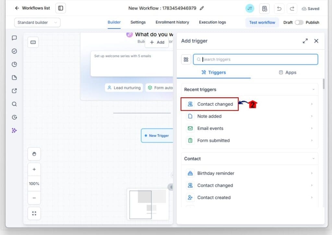The width and height of the screenshot is (332, 235).
Task: Select the Triggers tab
Action: click(x=214, y=72)
